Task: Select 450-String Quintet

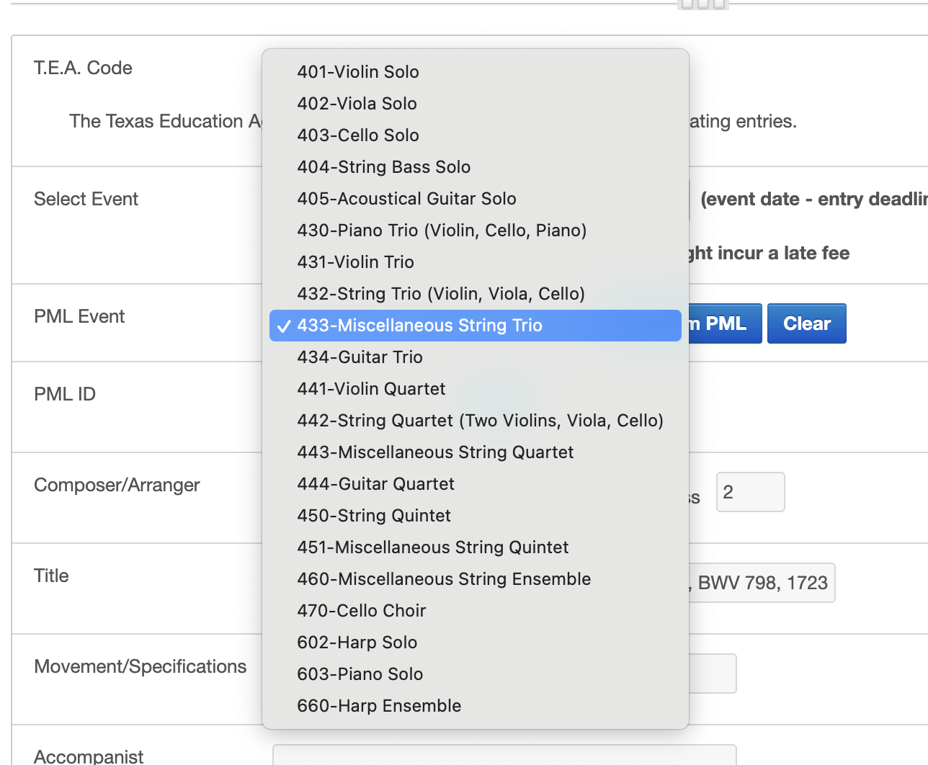Action: tap(374, 516)
